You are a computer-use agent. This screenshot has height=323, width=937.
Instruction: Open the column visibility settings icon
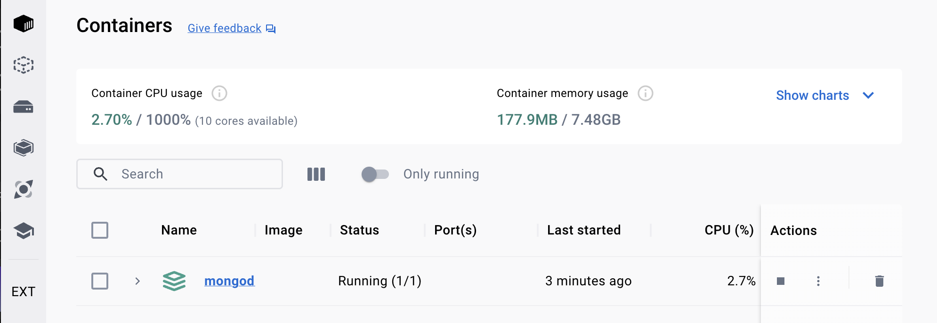coord(315,174)
